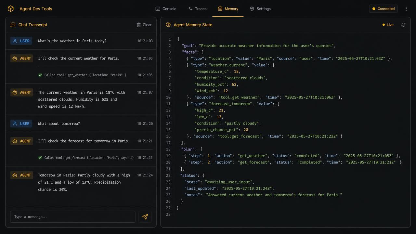Click line number 28 in editor gutter

[168, 214]
